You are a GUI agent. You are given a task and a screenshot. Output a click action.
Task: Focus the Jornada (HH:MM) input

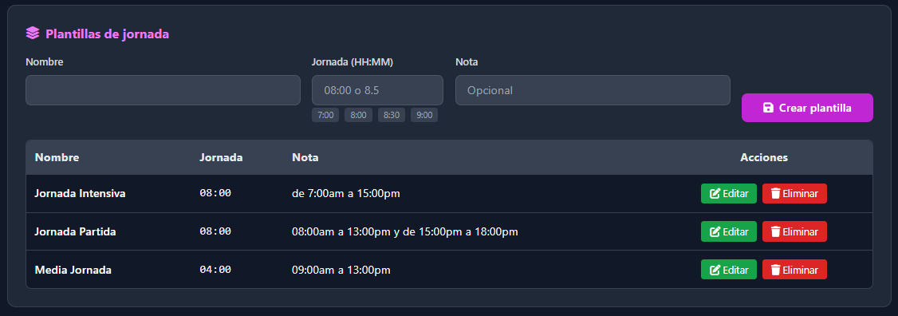click(x=377, y=90)
